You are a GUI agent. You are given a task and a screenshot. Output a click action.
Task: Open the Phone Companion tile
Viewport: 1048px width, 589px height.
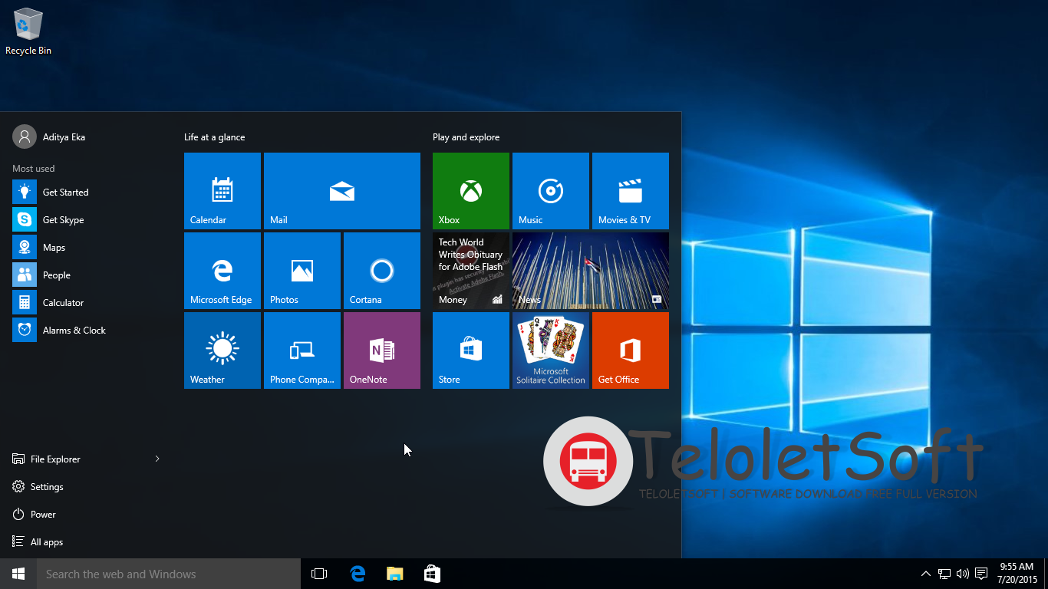tap(302, 350)
